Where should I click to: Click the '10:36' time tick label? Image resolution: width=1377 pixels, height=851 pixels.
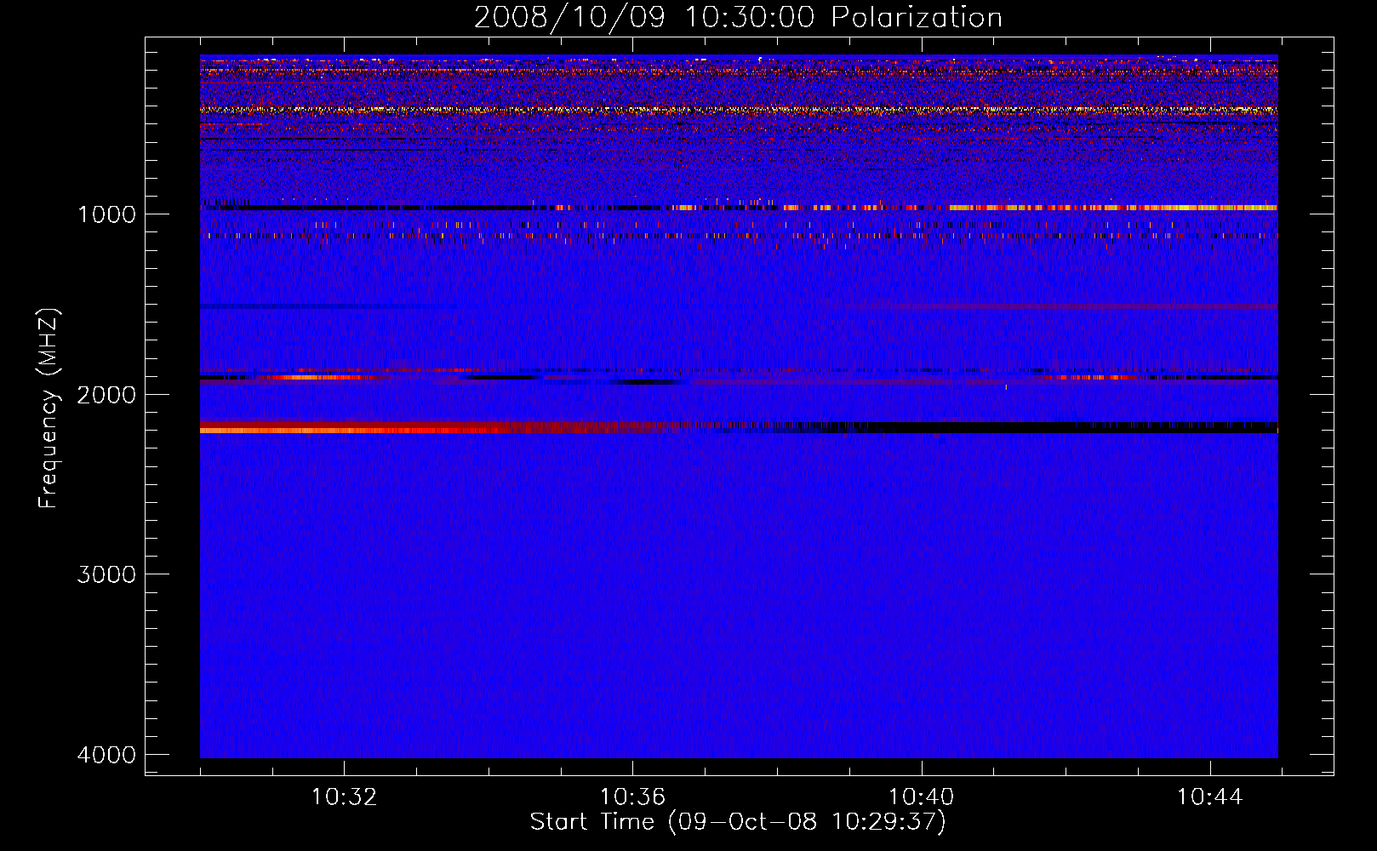tap(632, 797)
